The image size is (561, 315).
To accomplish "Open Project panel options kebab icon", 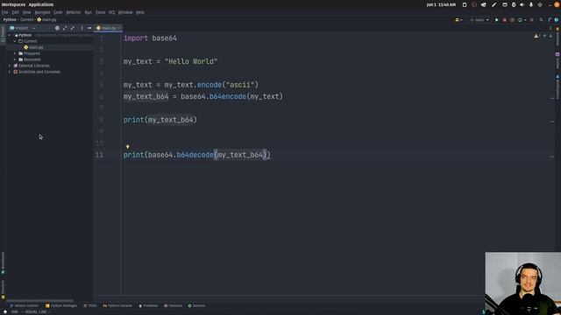I will (82, 28).
